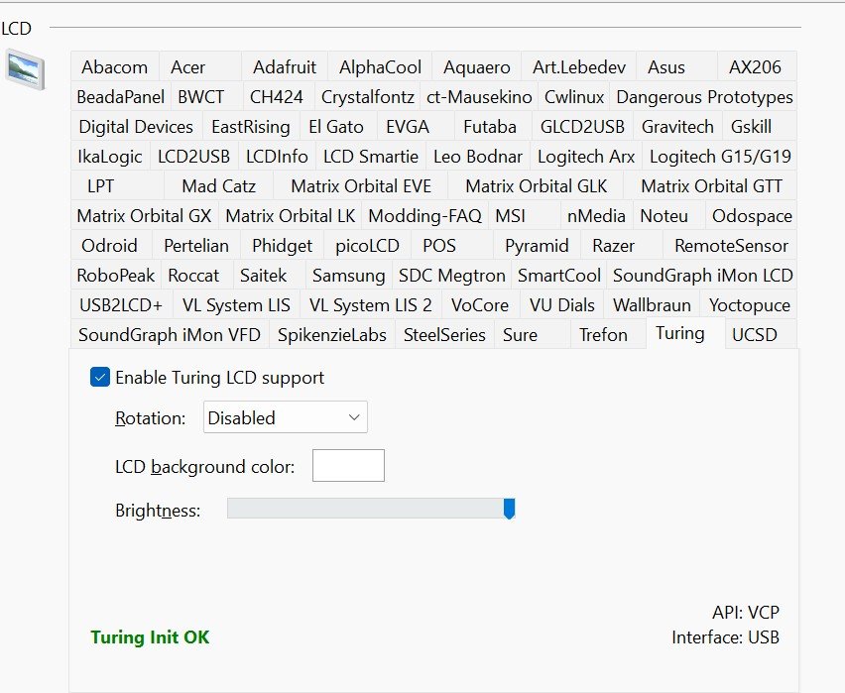Open the Modding-FAQ tab
This screenshot has height=693, width=845.
pyautogui.click(x=424, y=216)
